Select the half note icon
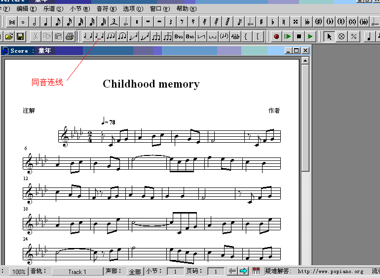The height and width of the screenshot is (278, 380). [x=35, y=22]
